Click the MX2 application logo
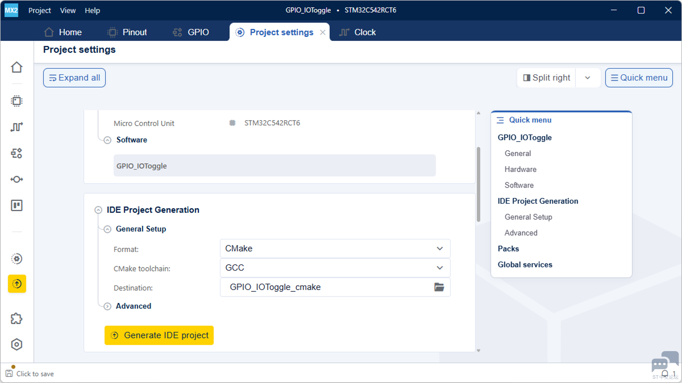682x383 pixels. [11, 10]
